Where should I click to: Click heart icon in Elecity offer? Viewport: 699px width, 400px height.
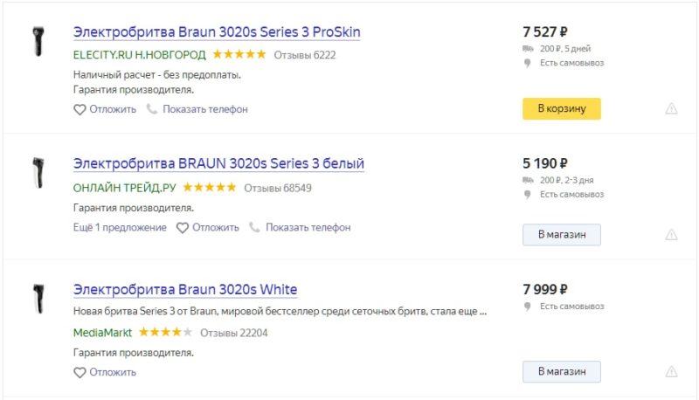point(80,110)
